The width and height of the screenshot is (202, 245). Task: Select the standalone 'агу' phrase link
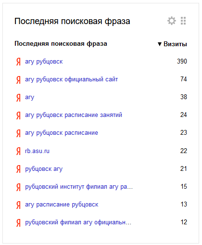pyautogui.click(x=29, y=98)
